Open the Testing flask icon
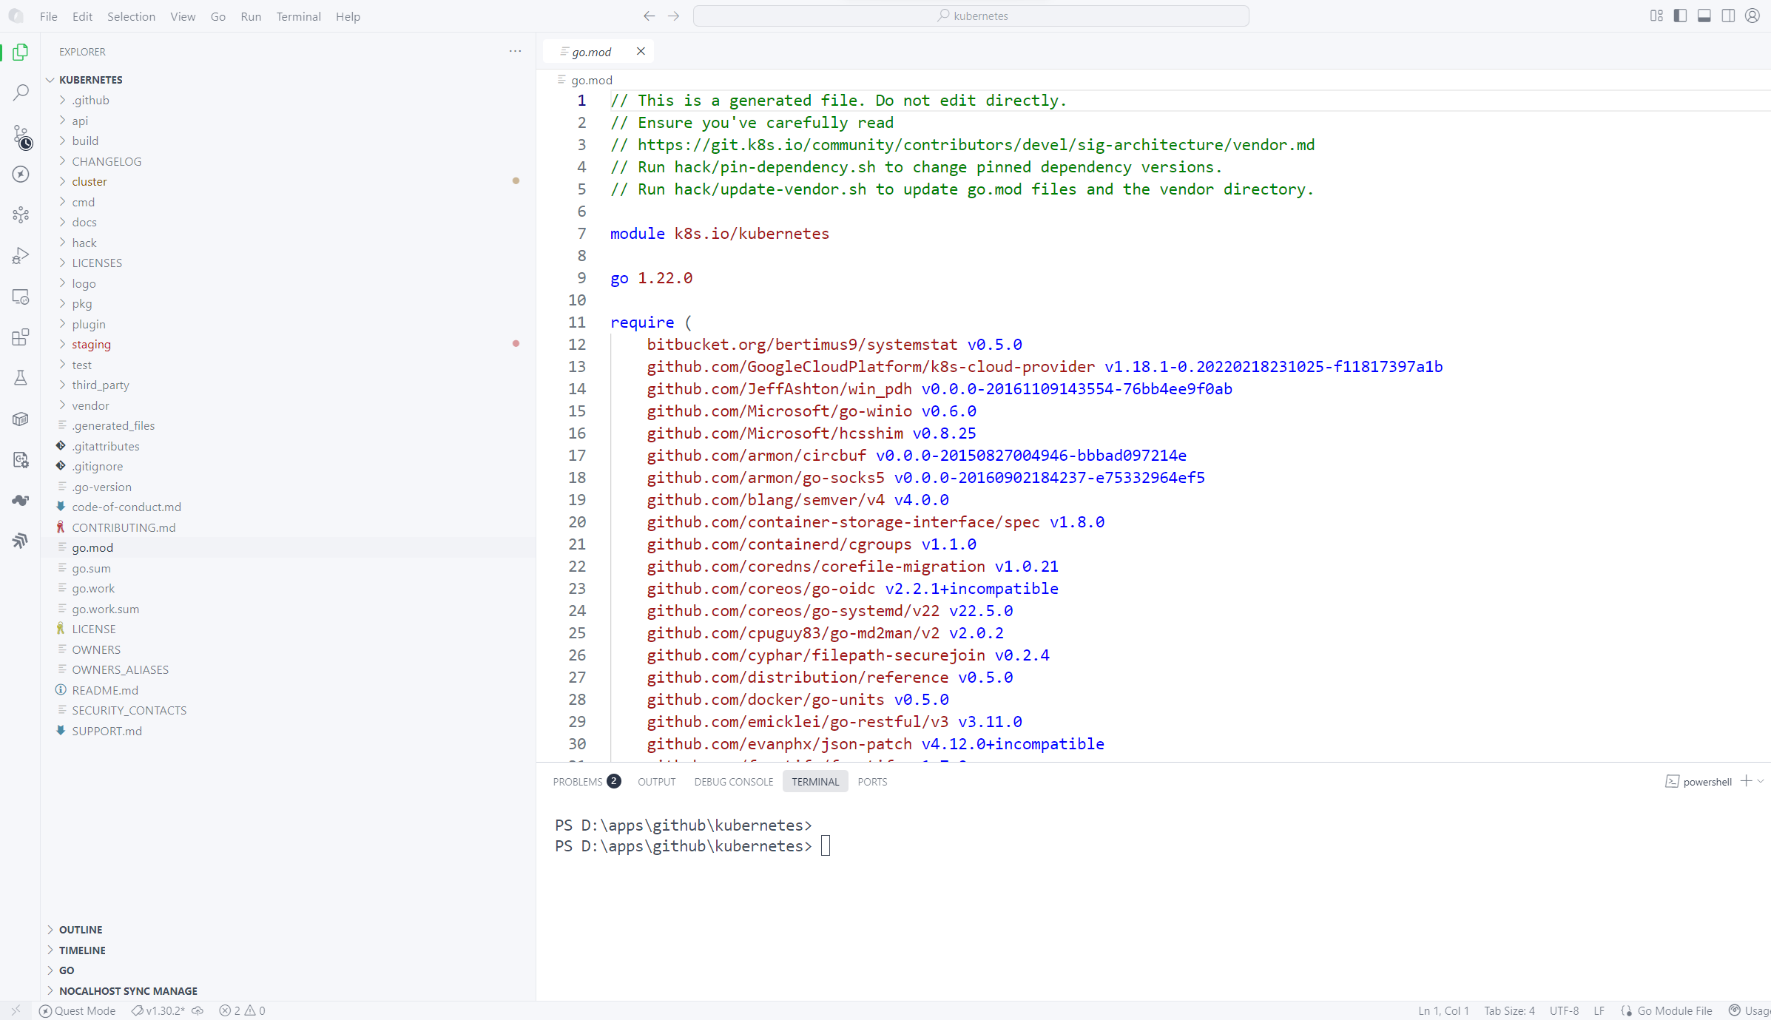Image resolution: width=1771 pixels, height=1020 pixels. click(21, 378)
